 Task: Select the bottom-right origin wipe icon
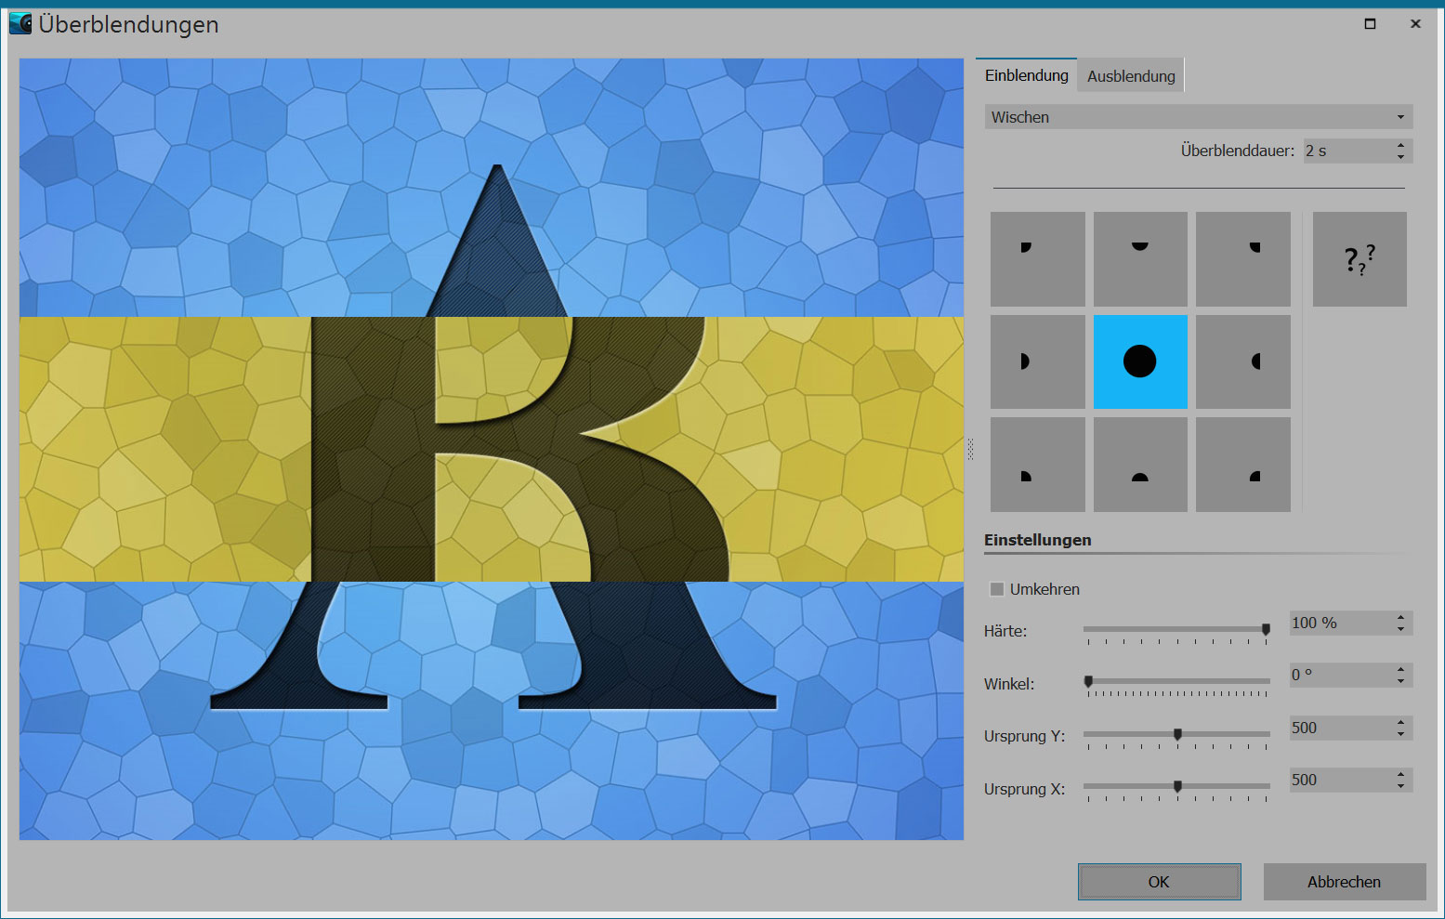point(1242,465)
